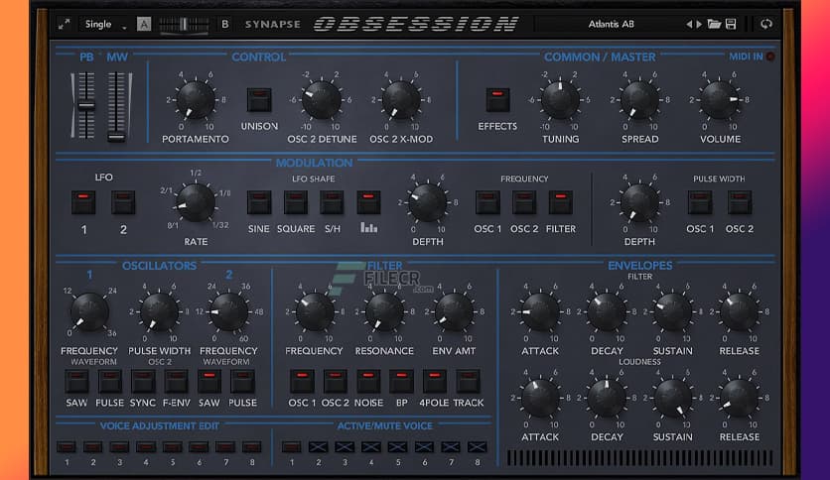Viewport: 830px width, 480px height.
Task: Click the OSC 2 Detune knob
Action: coord(322,99)
